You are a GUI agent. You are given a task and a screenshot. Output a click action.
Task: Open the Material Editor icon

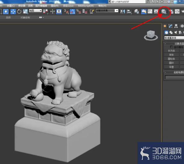(164, 11)
